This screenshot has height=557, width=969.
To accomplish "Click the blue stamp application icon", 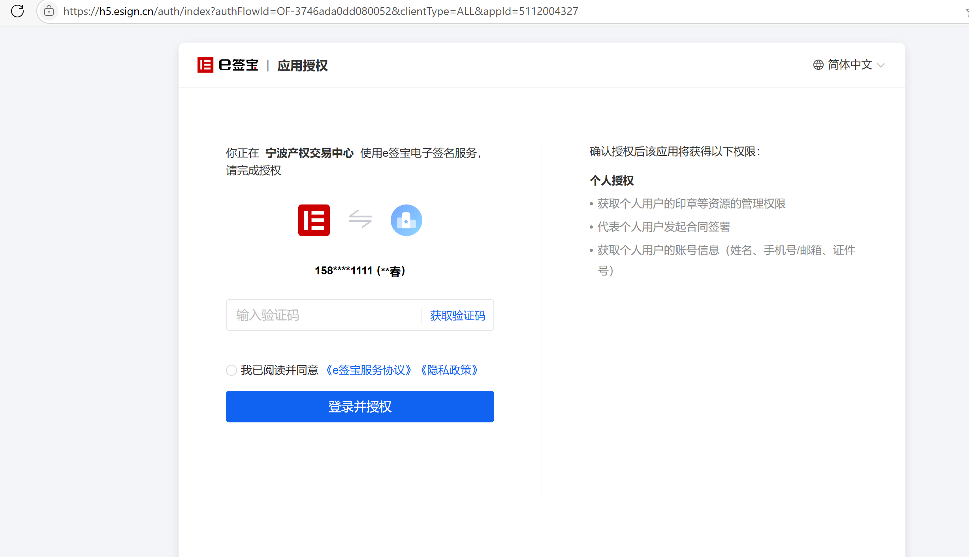I will point(406,220).
